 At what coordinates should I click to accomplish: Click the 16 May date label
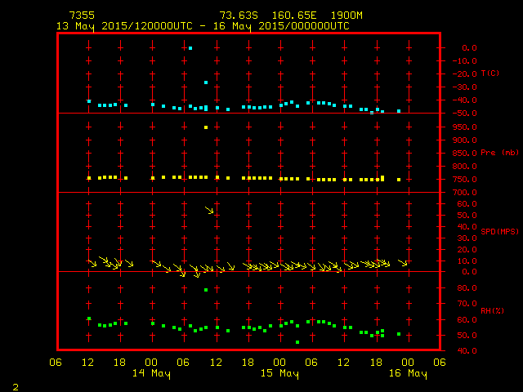point(407,374)
